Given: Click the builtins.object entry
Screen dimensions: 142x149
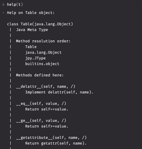Looking at the screenshot, I should click(x=42, y=64).
